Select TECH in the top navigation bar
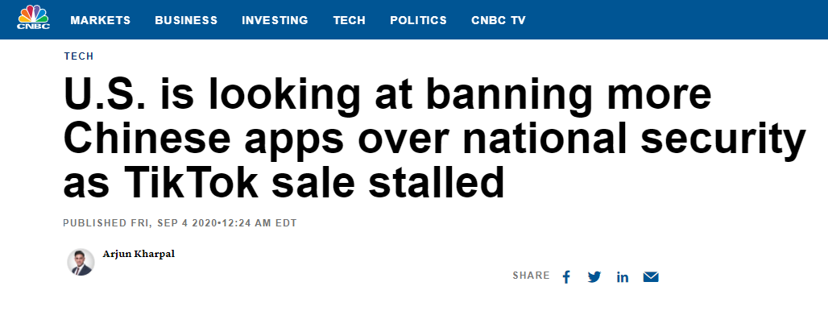 coord(349,20)
